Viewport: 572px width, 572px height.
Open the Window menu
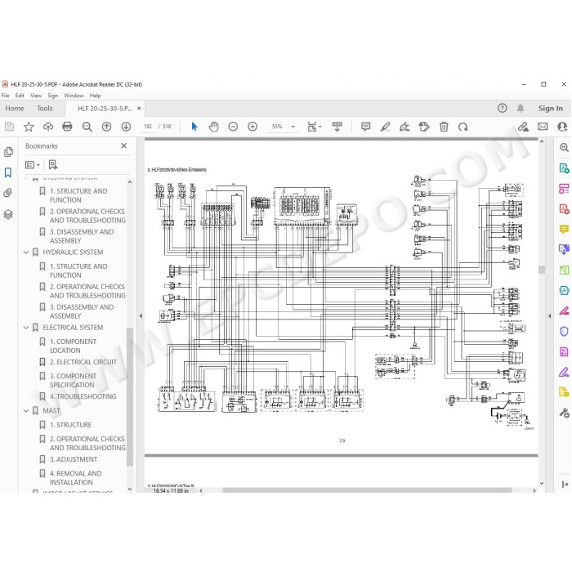click(74, 96)
